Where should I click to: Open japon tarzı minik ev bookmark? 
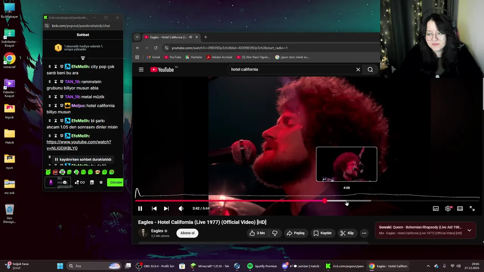pyautogui.click(x=292, y=57)
